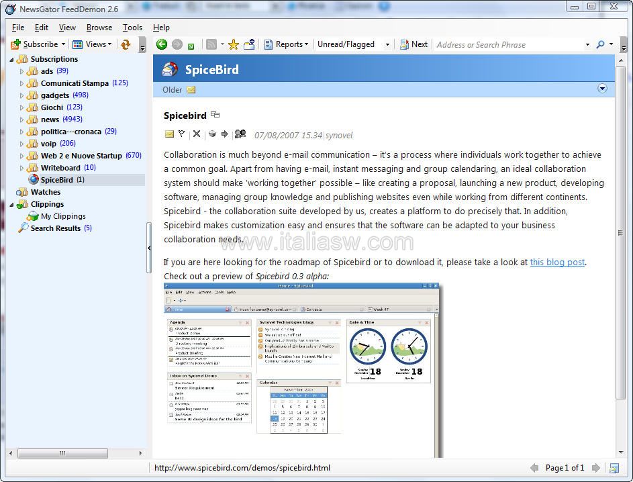The height and width of the screenshot is (482, 633).
Task: Click the vertical scrollbar thumb
Action: [x=620, y=233]
